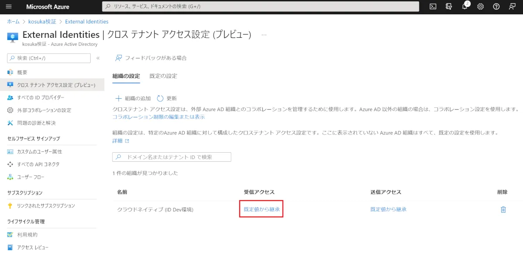Viewport: 523px width, 257px height.
Task: Collapse the sidebar with double chevron
Action: pyautogui.click(x=98, y=58)
